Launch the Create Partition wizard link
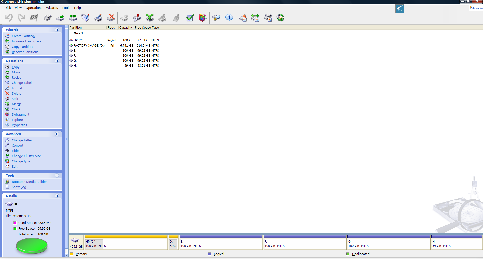 pos(23,36)
